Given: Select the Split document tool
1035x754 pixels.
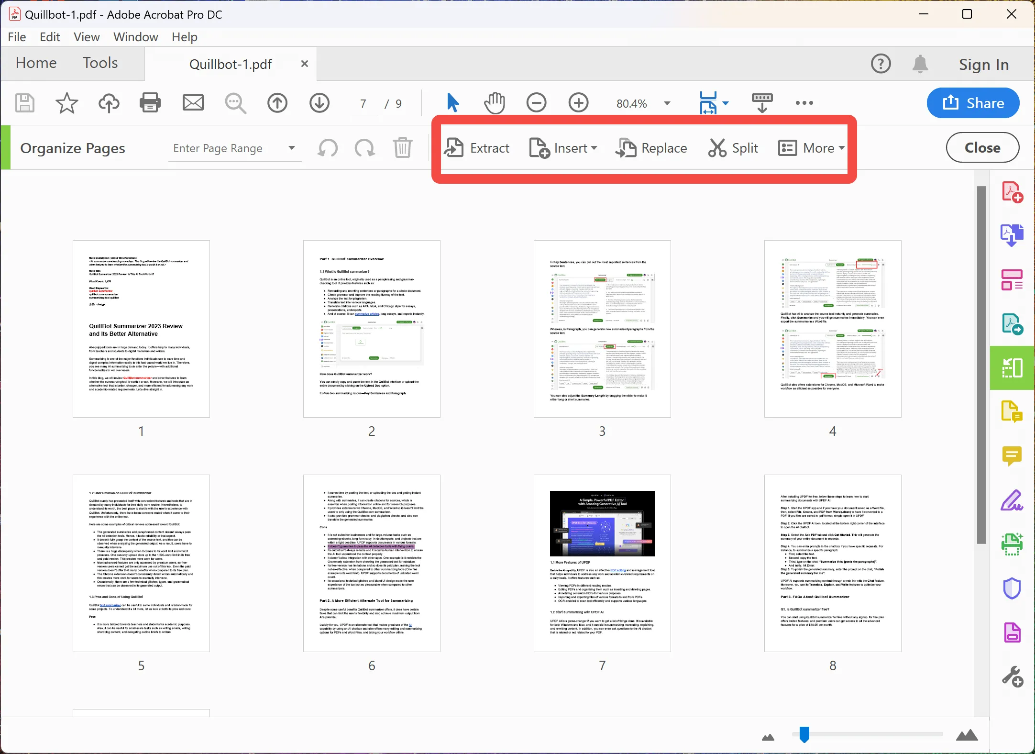Looking at the screenshot, I should click(x=734, y=148).
